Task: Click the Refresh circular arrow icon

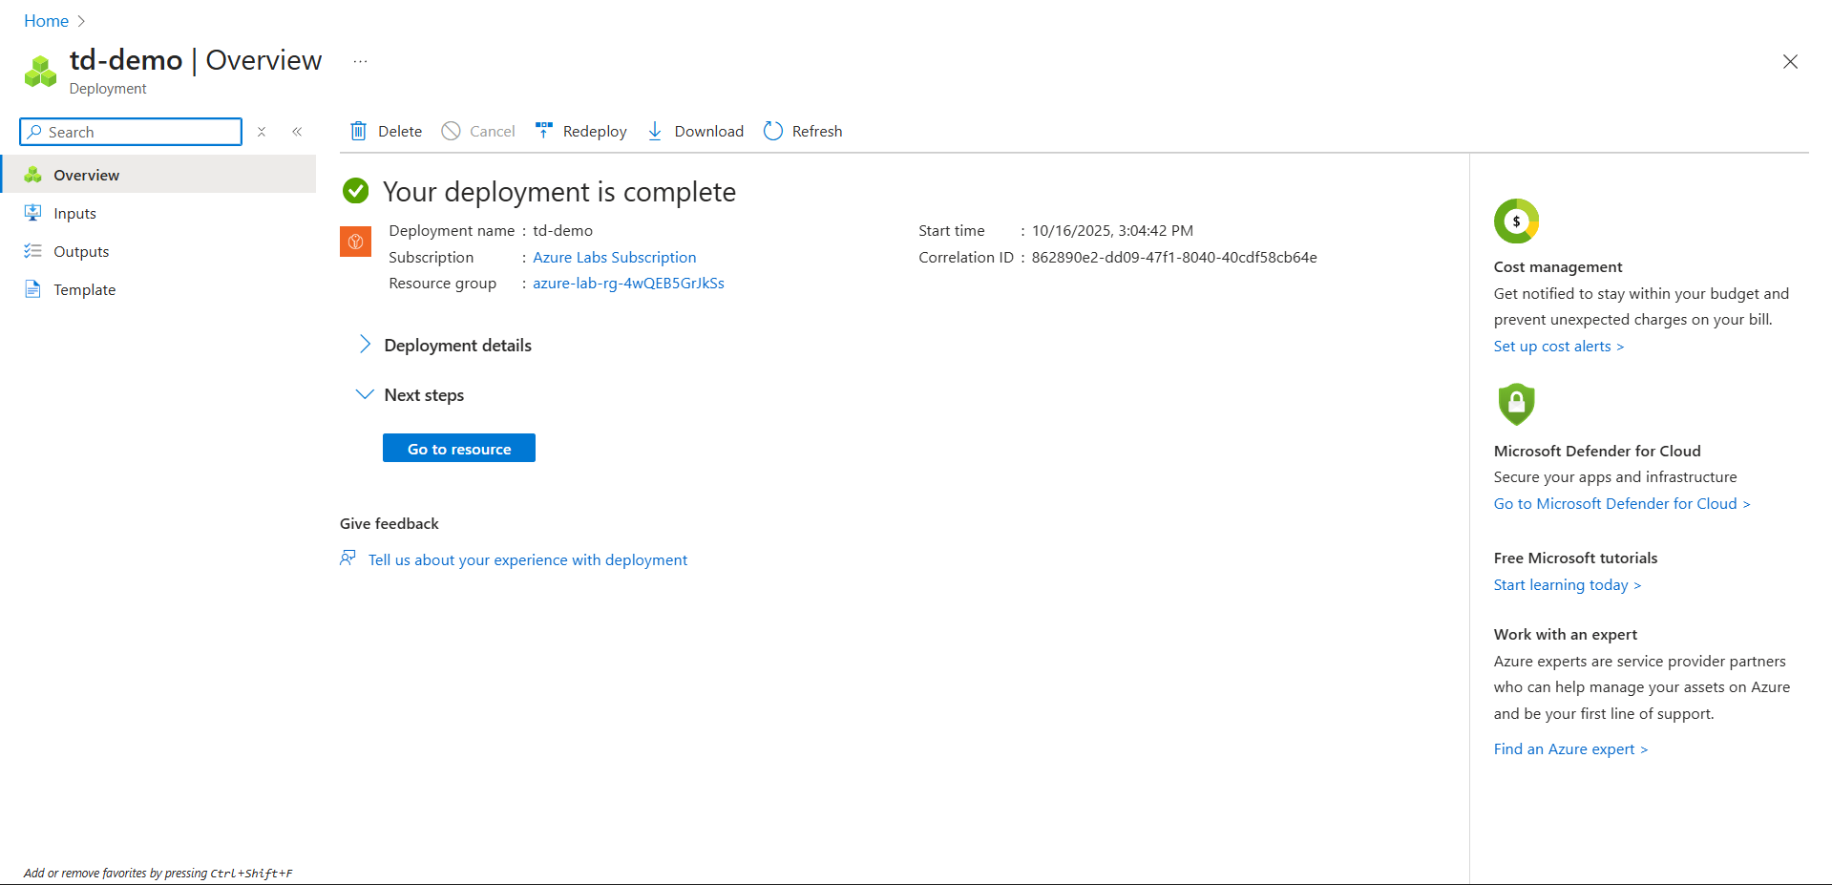Action: [x=773, y=131]
